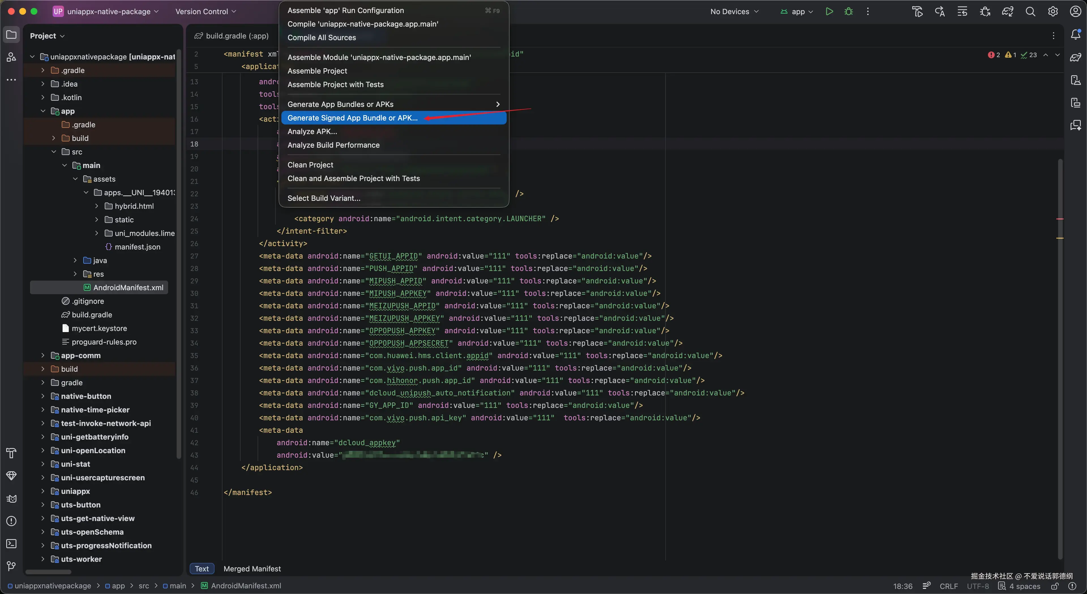Image resolution: width=1087 pixels, height=594 pixels.
Task: Select Clean Project menu item
Action: coord(310,165)
